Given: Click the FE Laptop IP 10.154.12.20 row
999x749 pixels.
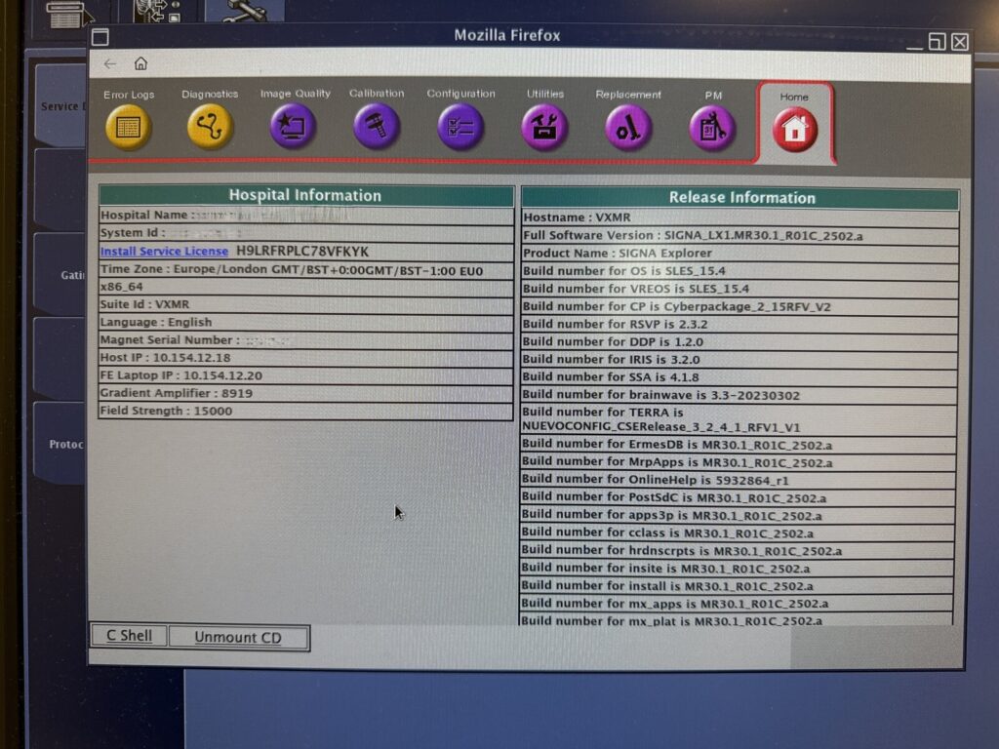Looking at the screenshot, I should coord(305,375).
